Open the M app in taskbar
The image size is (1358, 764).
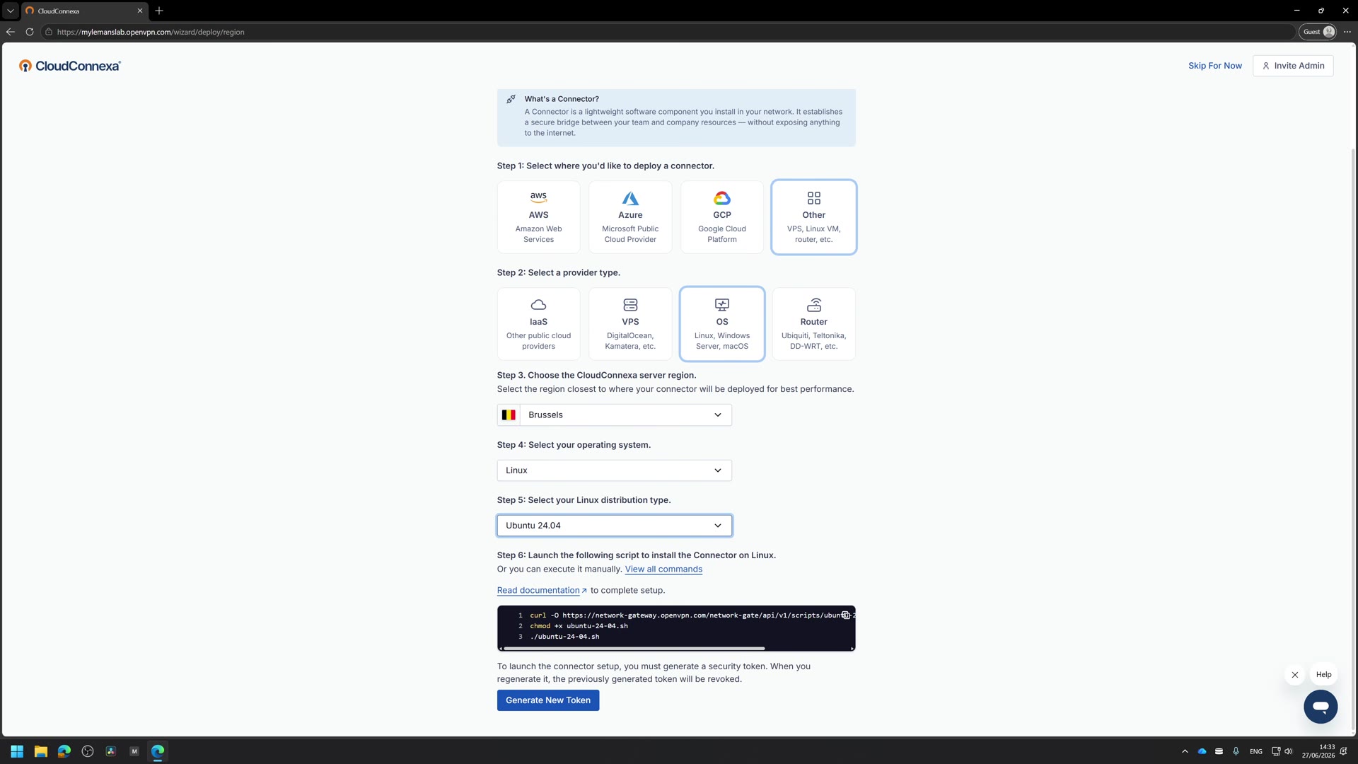134,751
